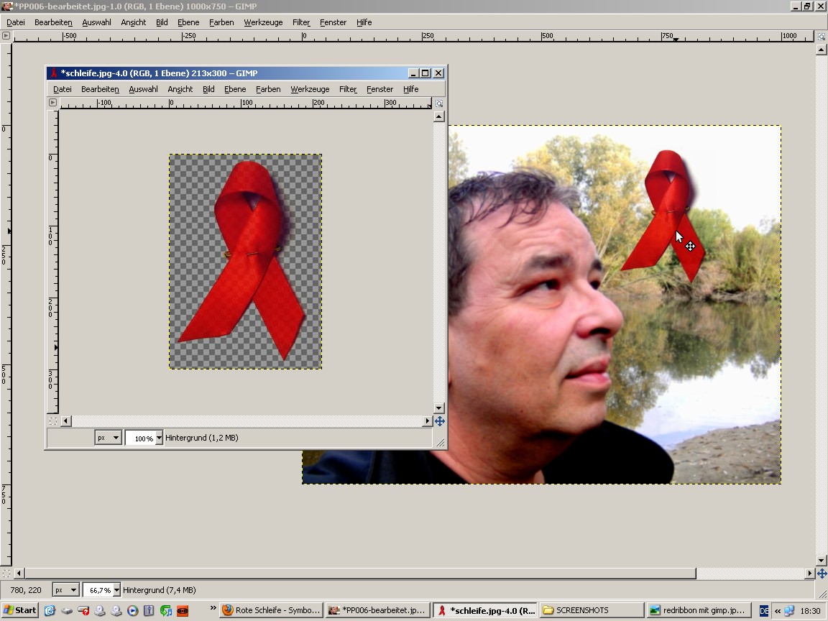Toggle quick mask in main PP006 window

pyautogui.click(x=6, y=574)
